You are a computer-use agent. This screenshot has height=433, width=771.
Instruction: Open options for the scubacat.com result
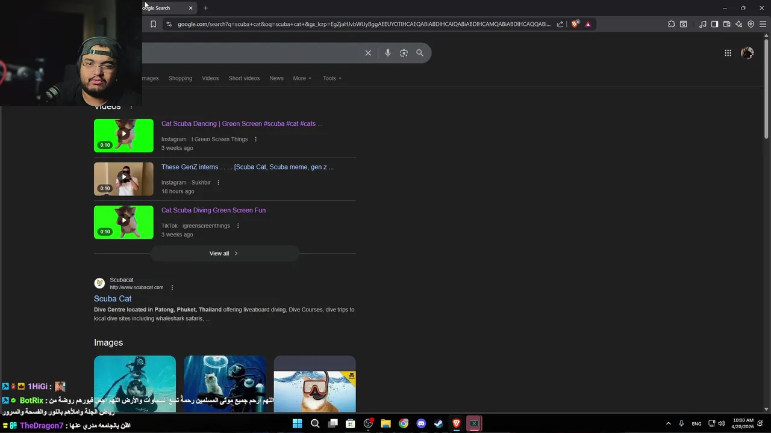172,287
